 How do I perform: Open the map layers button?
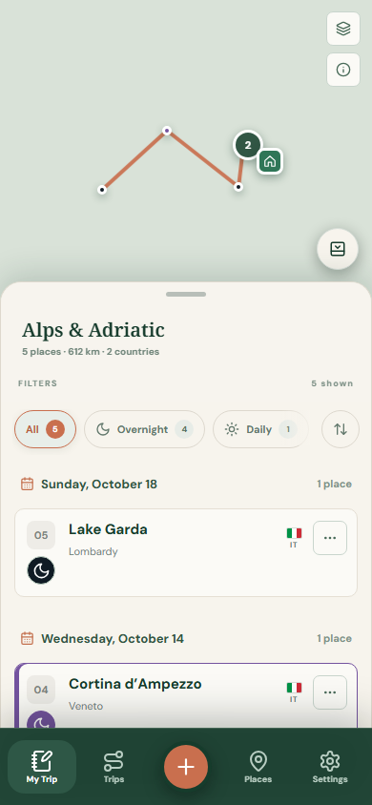click(343, 29)
